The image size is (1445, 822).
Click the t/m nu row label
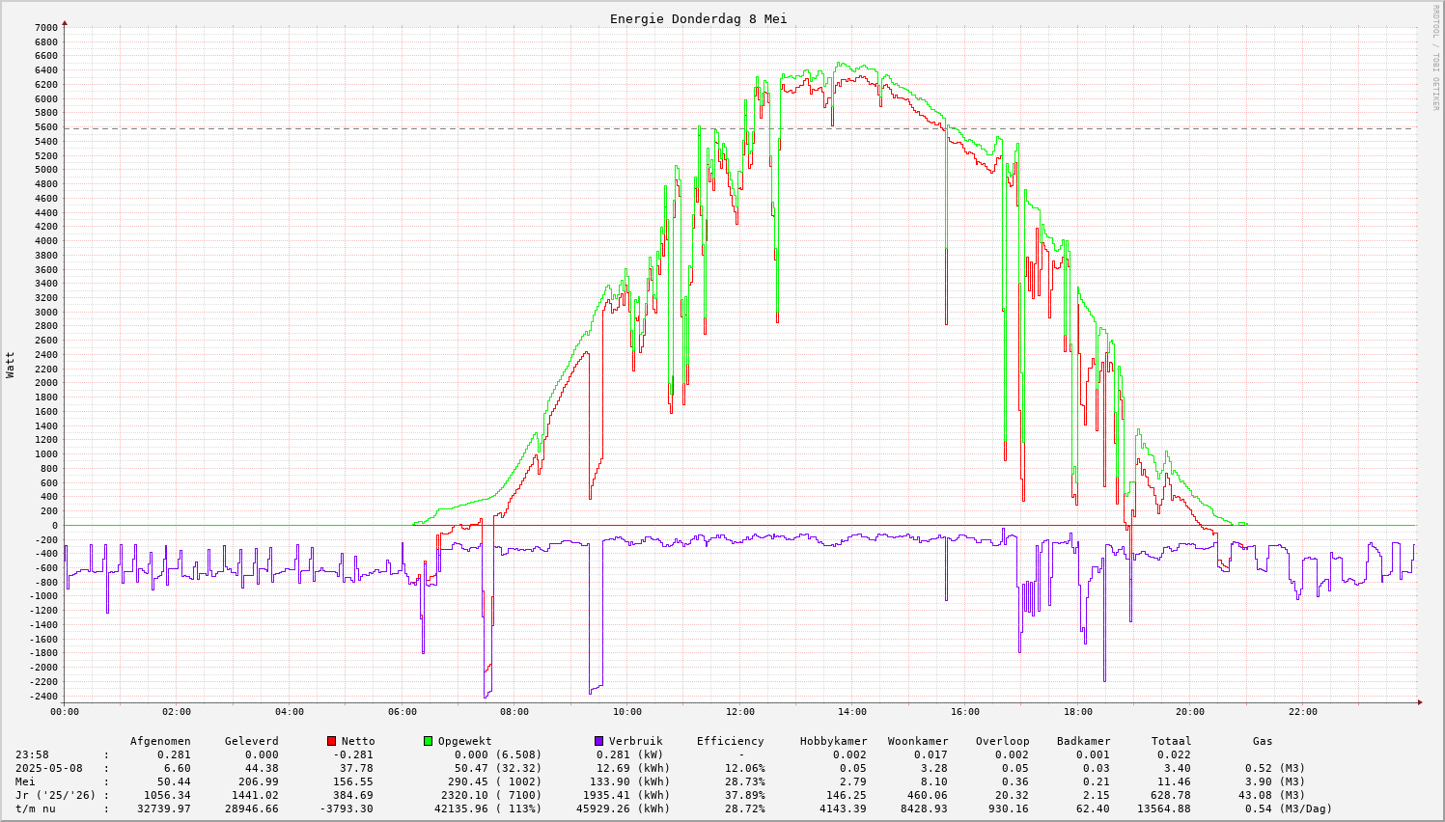click(35, 808)
